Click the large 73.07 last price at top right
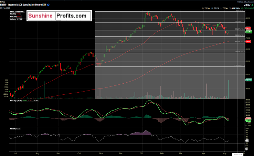 tap(247, 5)
